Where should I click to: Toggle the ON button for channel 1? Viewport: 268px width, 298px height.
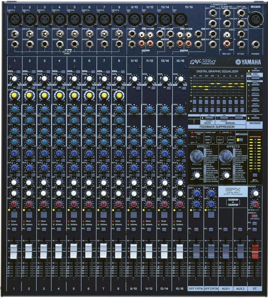(x=14, y=214)
